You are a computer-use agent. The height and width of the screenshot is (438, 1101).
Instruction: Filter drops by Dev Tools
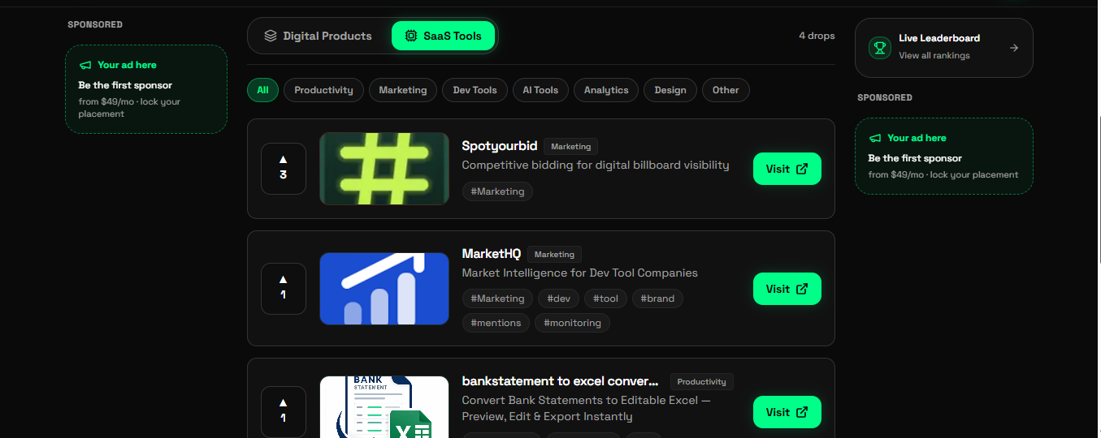[475, 90]
